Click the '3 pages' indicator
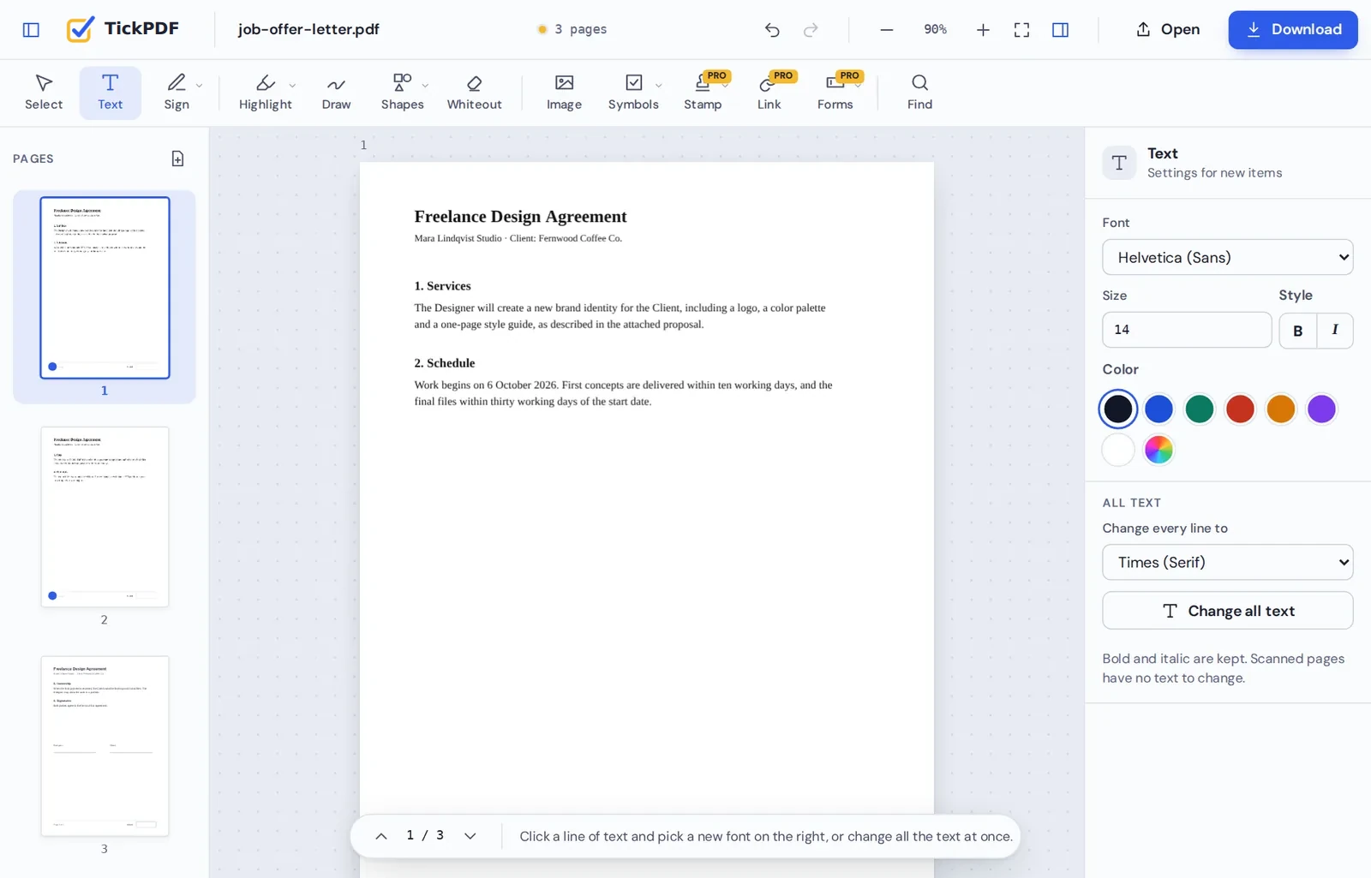The width and height of the screenshot is (1371, 878). point(572,30)
